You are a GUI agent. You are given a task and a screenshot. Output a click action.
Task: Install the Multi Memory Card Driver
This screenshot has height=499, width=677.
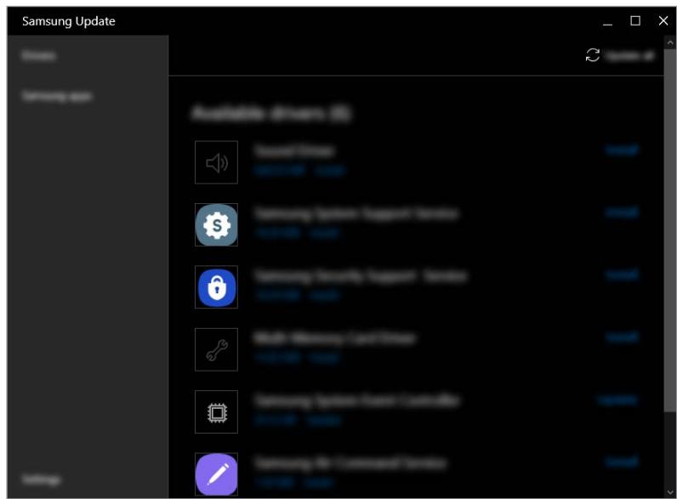tap(622, 337)
